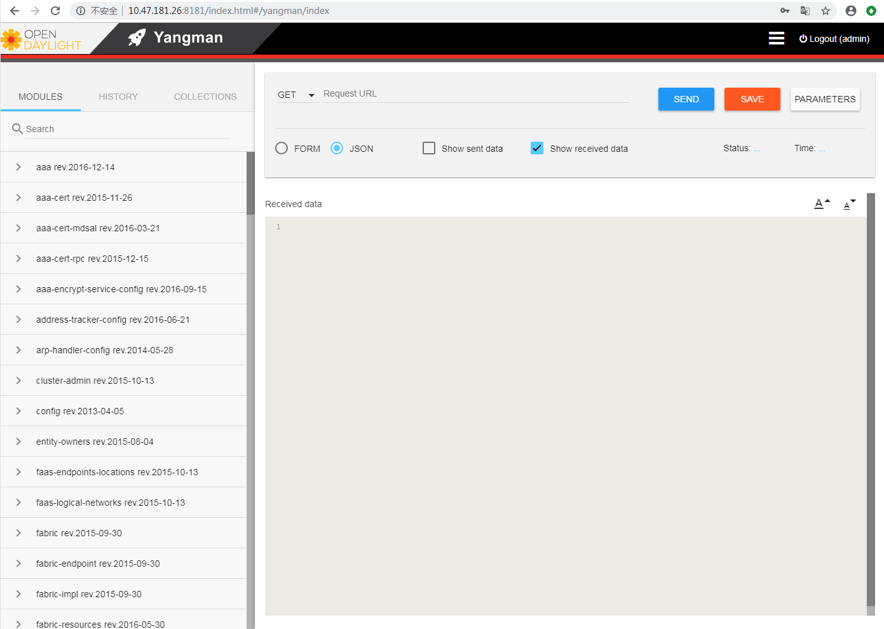884x629 pixels.
Task: Select the faas-logical-networks rev.2015-10-13 module name
Action: point(111,503)
